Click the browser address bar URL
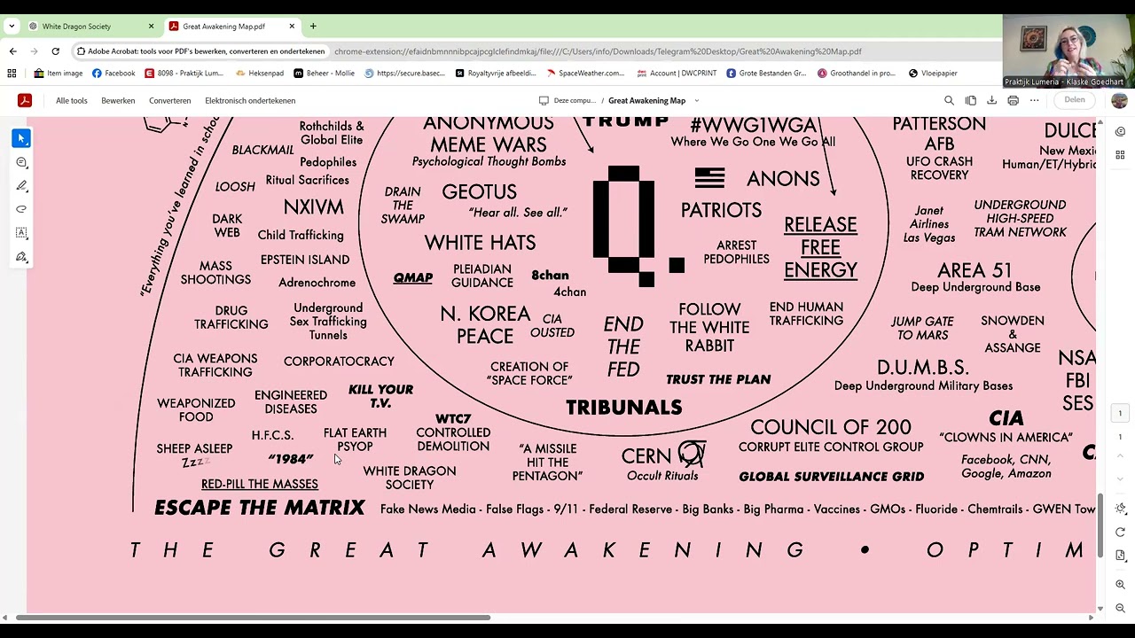Viewport: 1135px width, 638px height. click(598, 51)
